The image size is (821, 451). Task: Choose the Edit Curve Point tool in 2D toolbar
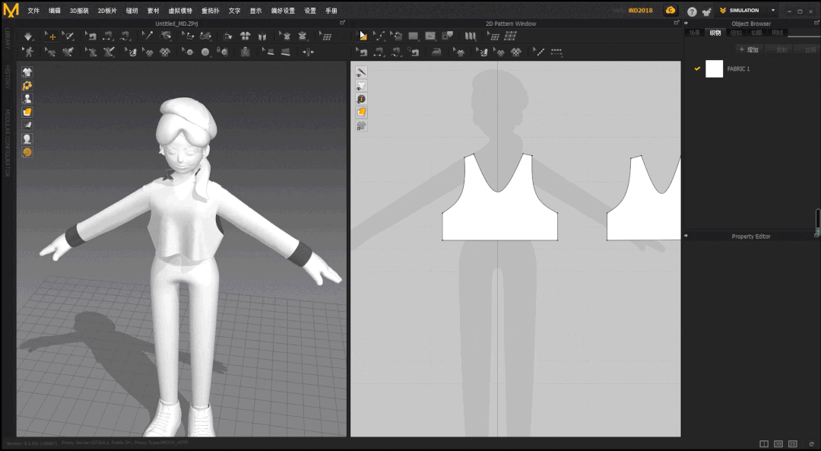(379, 37)
